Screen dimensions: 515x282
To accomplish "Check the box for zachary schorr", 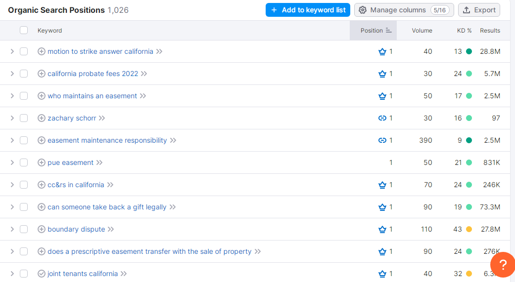I will coord(24,118).
